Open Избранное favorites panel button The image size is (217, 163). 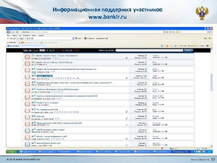11,43
